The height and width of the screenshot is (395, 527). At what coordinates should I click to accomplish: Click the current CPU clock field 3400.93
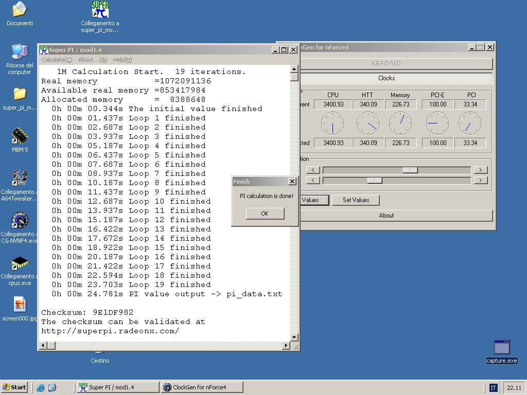coord(333,104)
